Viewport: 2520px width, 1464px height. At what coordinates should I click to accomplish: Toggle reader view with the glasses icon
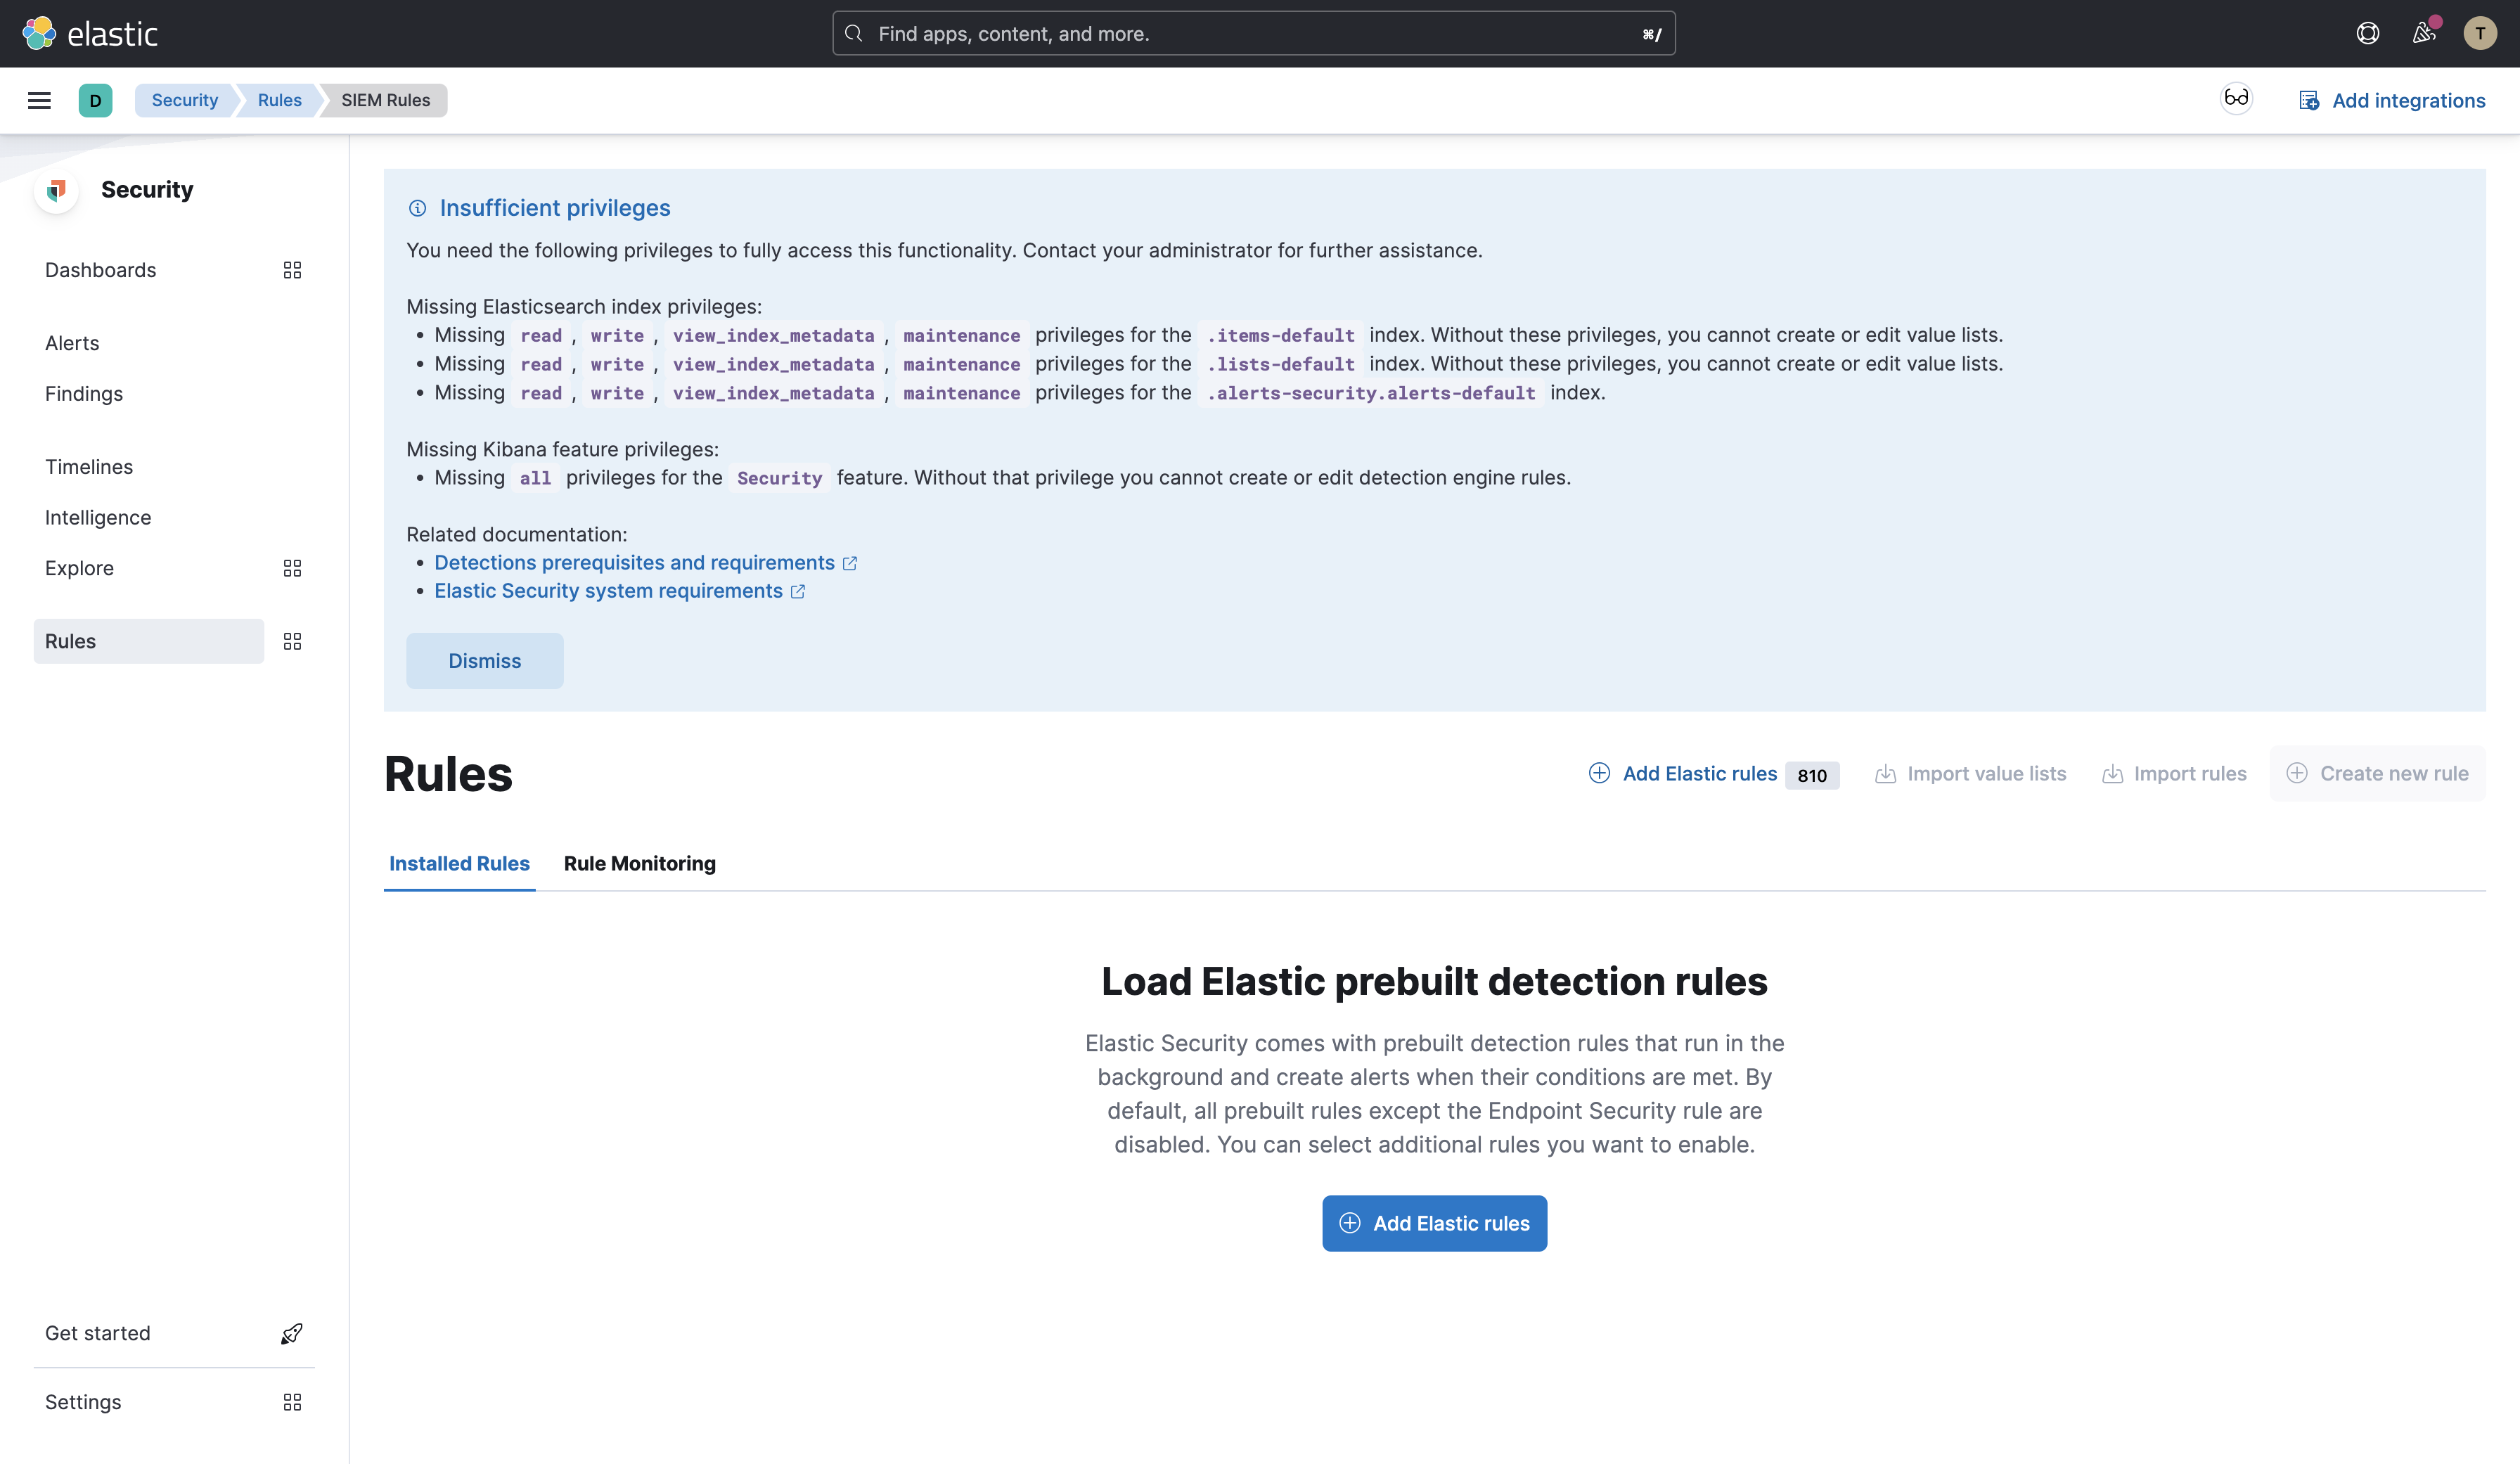click(2236, 99)
